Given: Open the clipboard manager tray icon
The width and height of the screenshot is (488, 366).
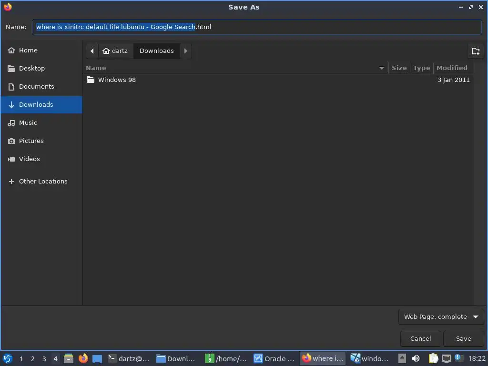Looking at the screenshot, I should (433, 359).
